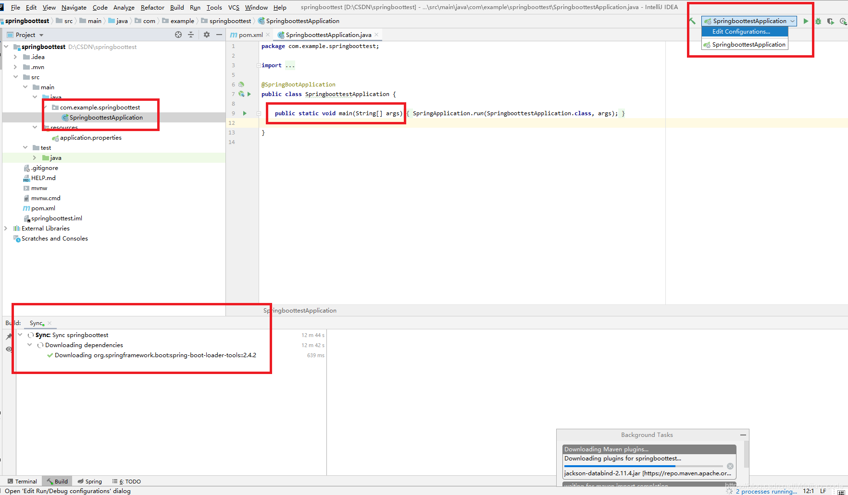Open the run configuration dropdown
This screenshot has width=848, height=495.
pyautogui.click(x=749, y=21)
